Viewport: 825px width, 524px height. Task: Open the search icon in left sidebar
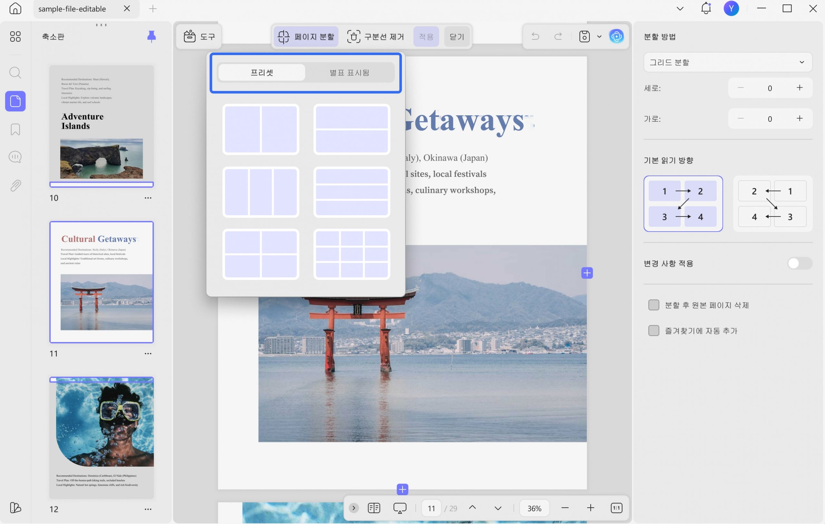click(15, 73)
